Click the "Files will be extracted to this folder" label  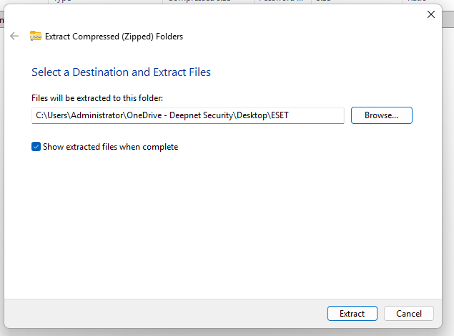(x=98, y=97)
